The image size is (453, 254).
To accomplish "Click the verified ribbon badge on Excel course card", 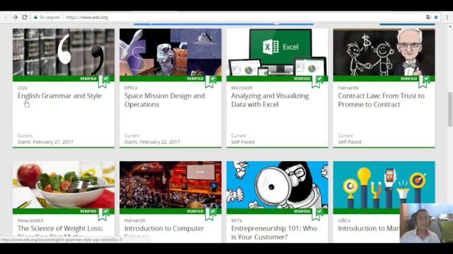I will click(x=317, y=82).
